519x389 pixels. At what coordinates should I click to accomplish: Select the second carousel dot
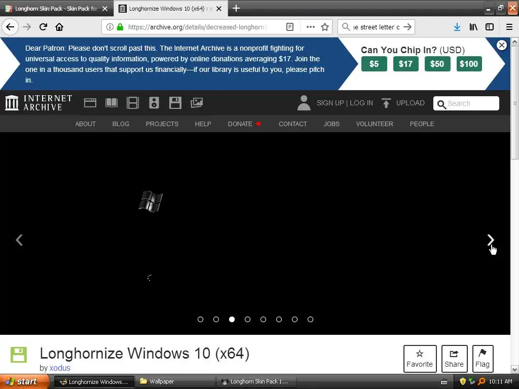(216, 319)
